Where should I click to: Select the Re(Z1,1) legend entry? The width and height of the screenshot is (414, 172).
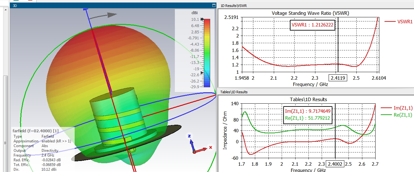point(397,115)
